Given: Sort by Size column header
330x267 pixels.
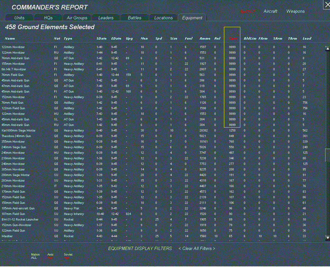Looking at the screenshot, I should [174, 39].
